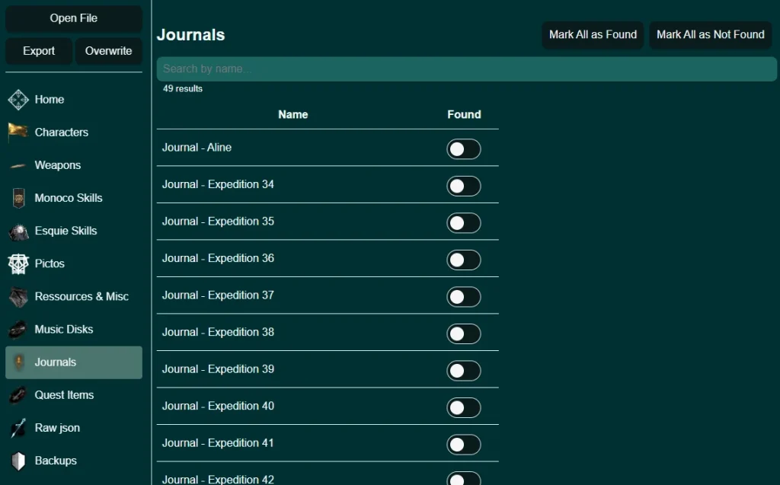Select the Pictos emblem icon
Viewport: 780px width, 485px height.
18,264
